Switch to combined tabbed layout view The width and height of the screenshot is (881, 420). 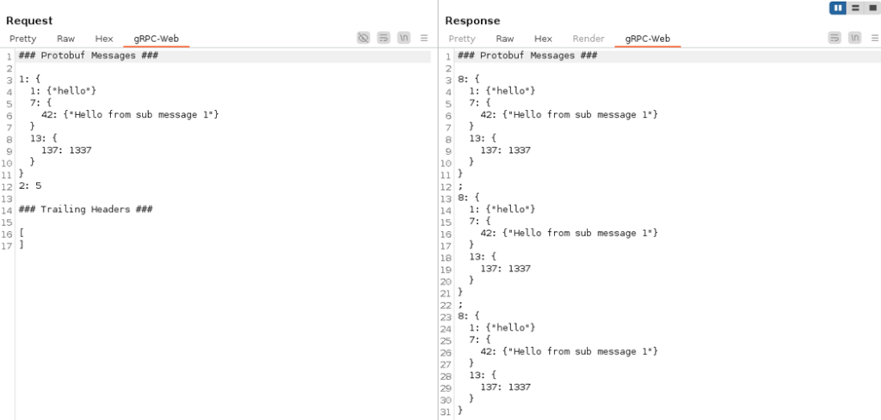coord(871,8)
